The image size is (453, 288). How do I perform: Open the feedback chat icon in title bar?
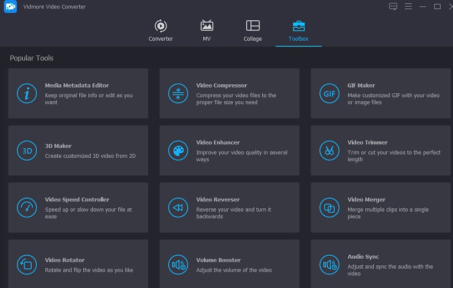393,6
